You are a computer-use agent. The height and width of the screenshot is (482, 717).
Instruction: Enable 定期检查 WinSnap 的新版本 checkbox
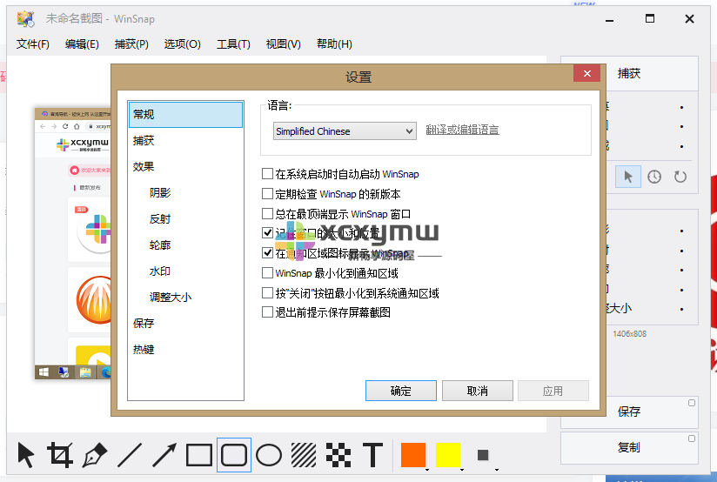267,193
